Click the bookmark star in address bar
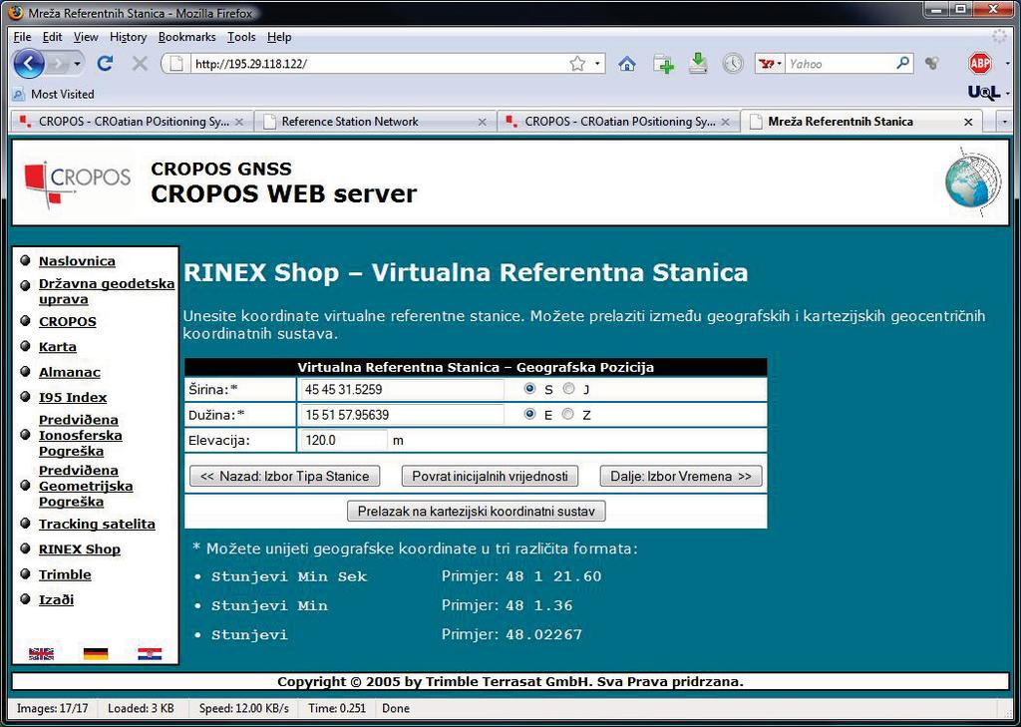1021x727 pixels. point(577,64)
